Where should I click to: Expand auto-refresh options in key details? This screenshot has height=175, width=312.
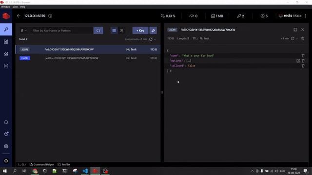pos(297,38)
